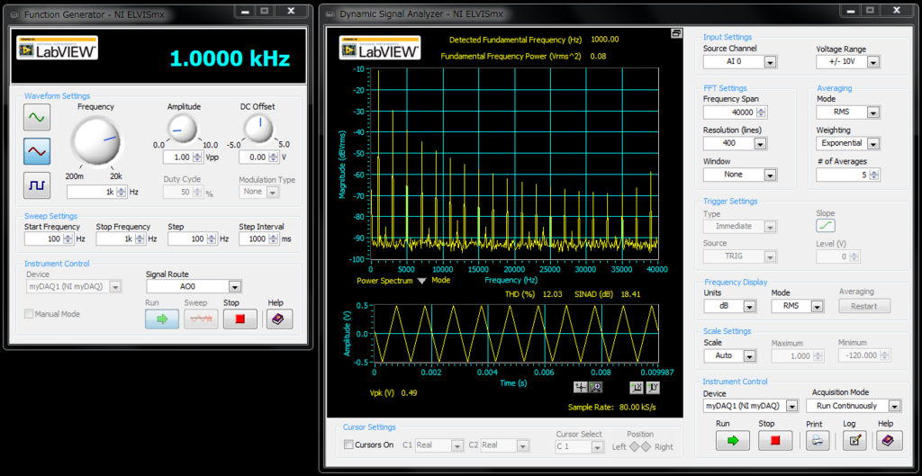Select the sine waveform button

36,118
